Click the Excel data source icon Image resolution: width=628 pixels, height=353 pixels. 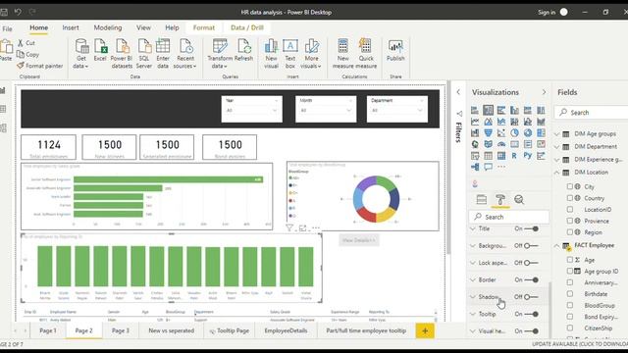[x=100, y=50]
